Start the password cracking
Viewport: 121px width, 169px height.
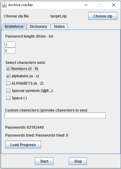pyautogui.click(x=44, y=161)
